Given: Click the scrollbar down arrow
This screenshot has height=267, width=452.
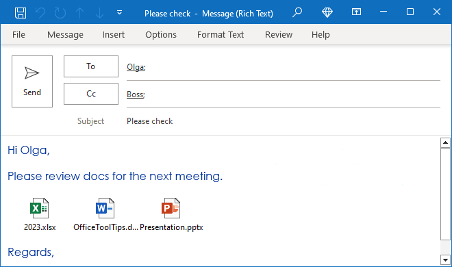Looking at the screenshot, I should click(445, 259).
